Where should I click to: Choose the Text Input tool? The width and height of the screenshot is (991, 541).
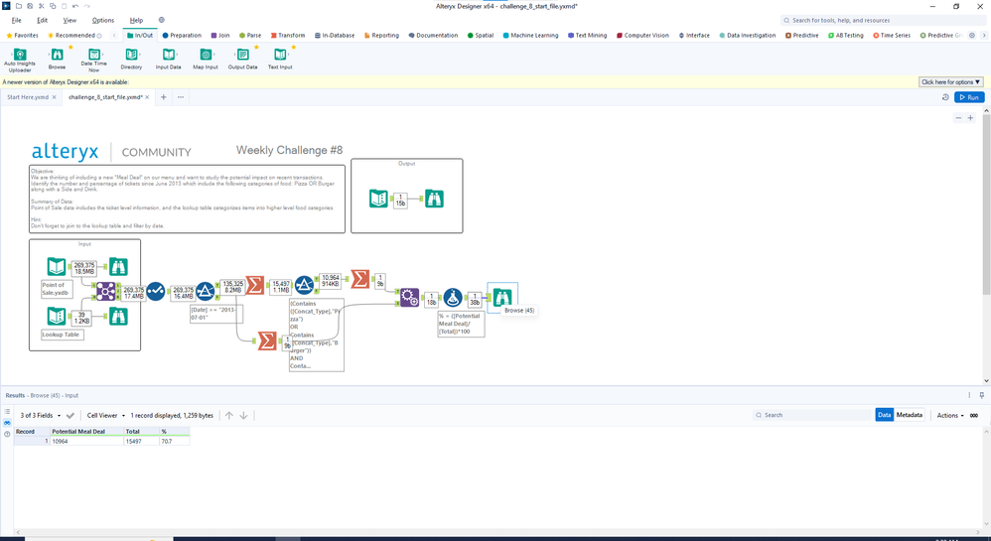(x=280, y=59)
